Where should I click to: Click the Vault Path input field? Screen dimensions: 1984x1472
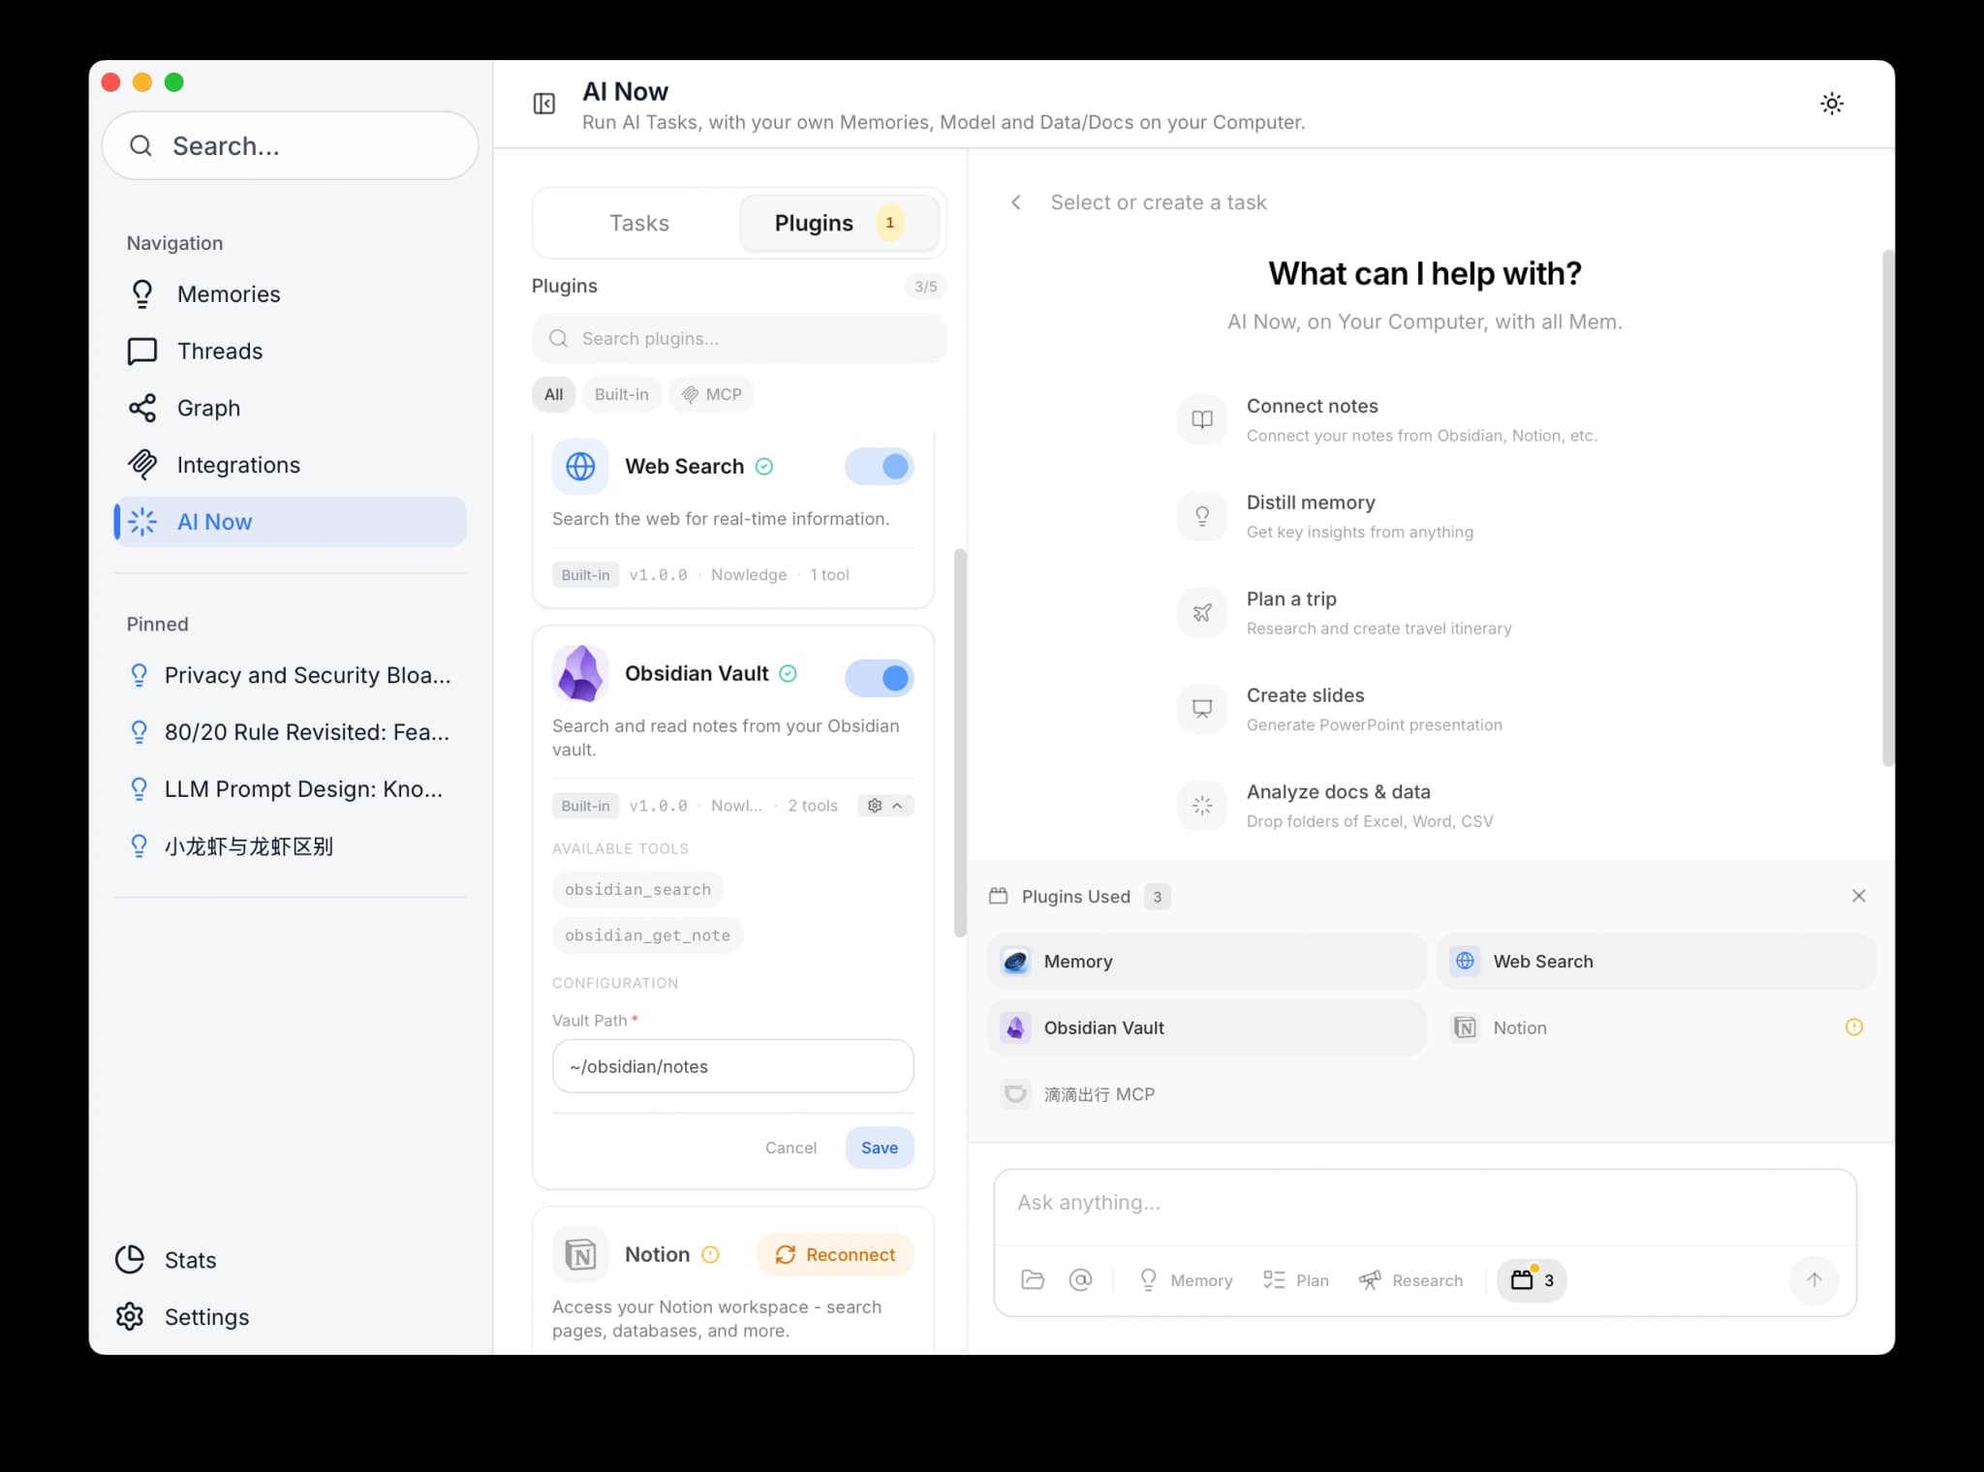pyautogui.click(x=732, y=1066)
